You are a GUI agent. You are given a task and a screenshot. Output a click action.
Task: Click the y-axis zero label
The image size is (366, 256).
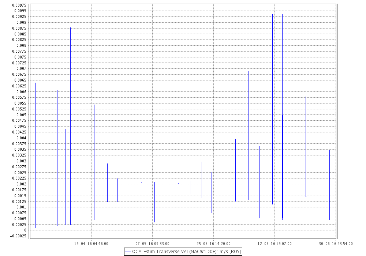click(26, 230)
